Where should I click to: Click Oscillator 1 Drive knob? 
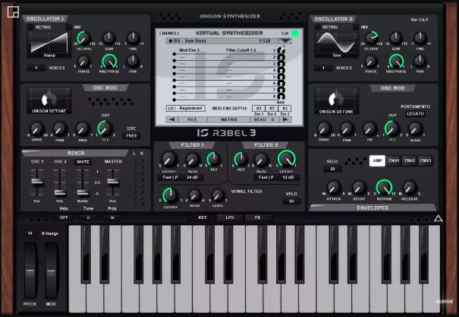[37, 129]
